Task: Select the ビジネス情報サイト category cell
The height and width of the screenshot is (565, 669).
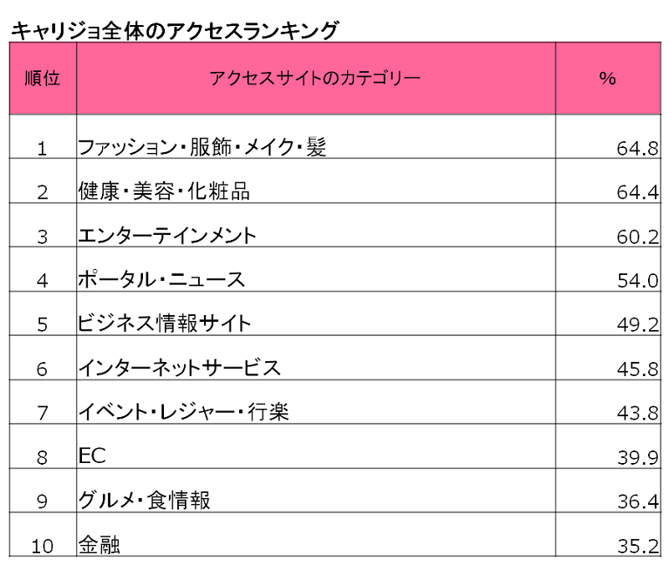Action: pyautogui.click(x=165, y=324)
